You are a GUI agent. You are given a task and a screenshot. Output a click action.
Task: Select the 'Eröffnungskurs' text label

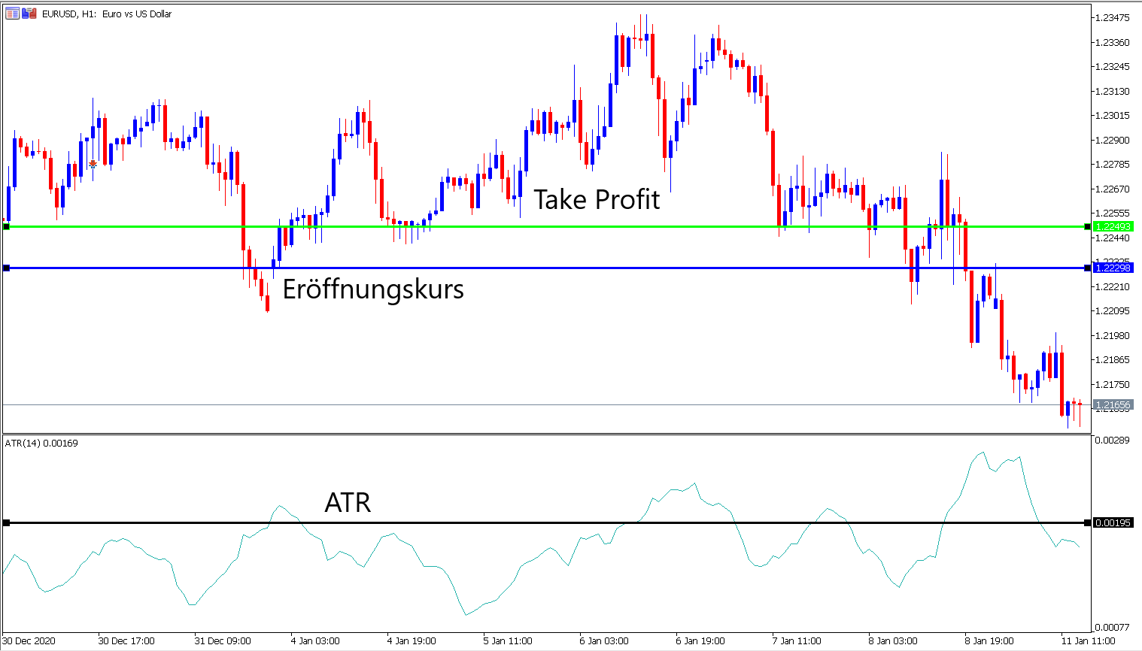[373, 289]
